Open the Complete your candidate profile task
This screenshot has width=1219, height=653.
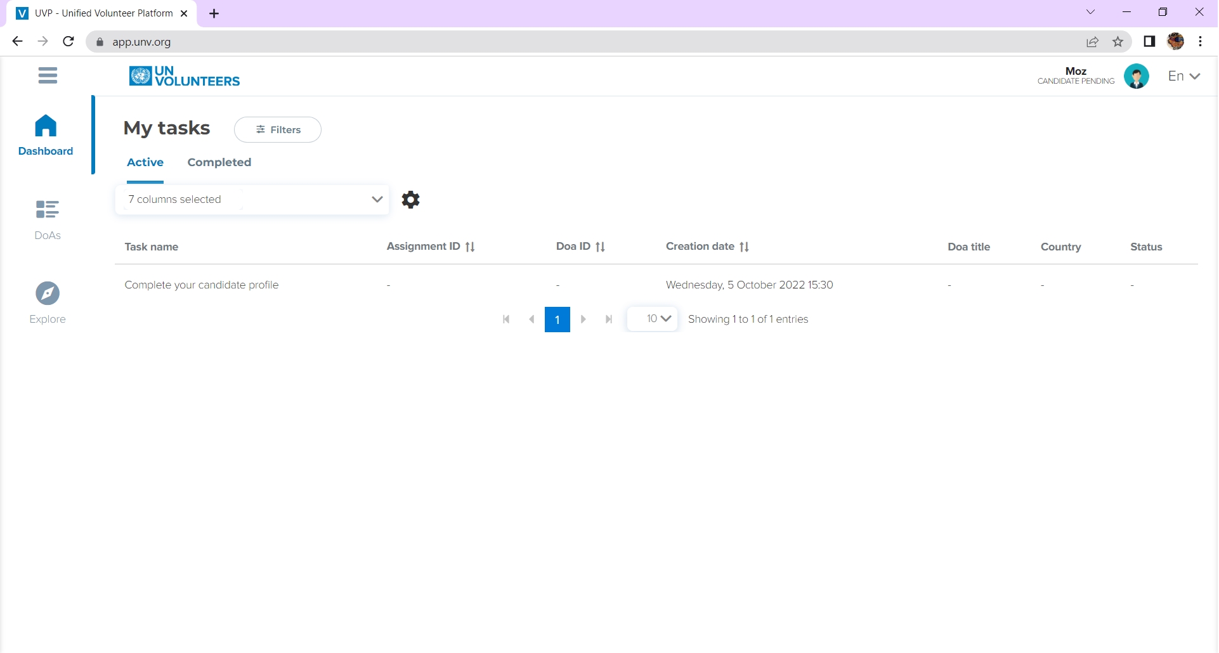coord(201,285)
